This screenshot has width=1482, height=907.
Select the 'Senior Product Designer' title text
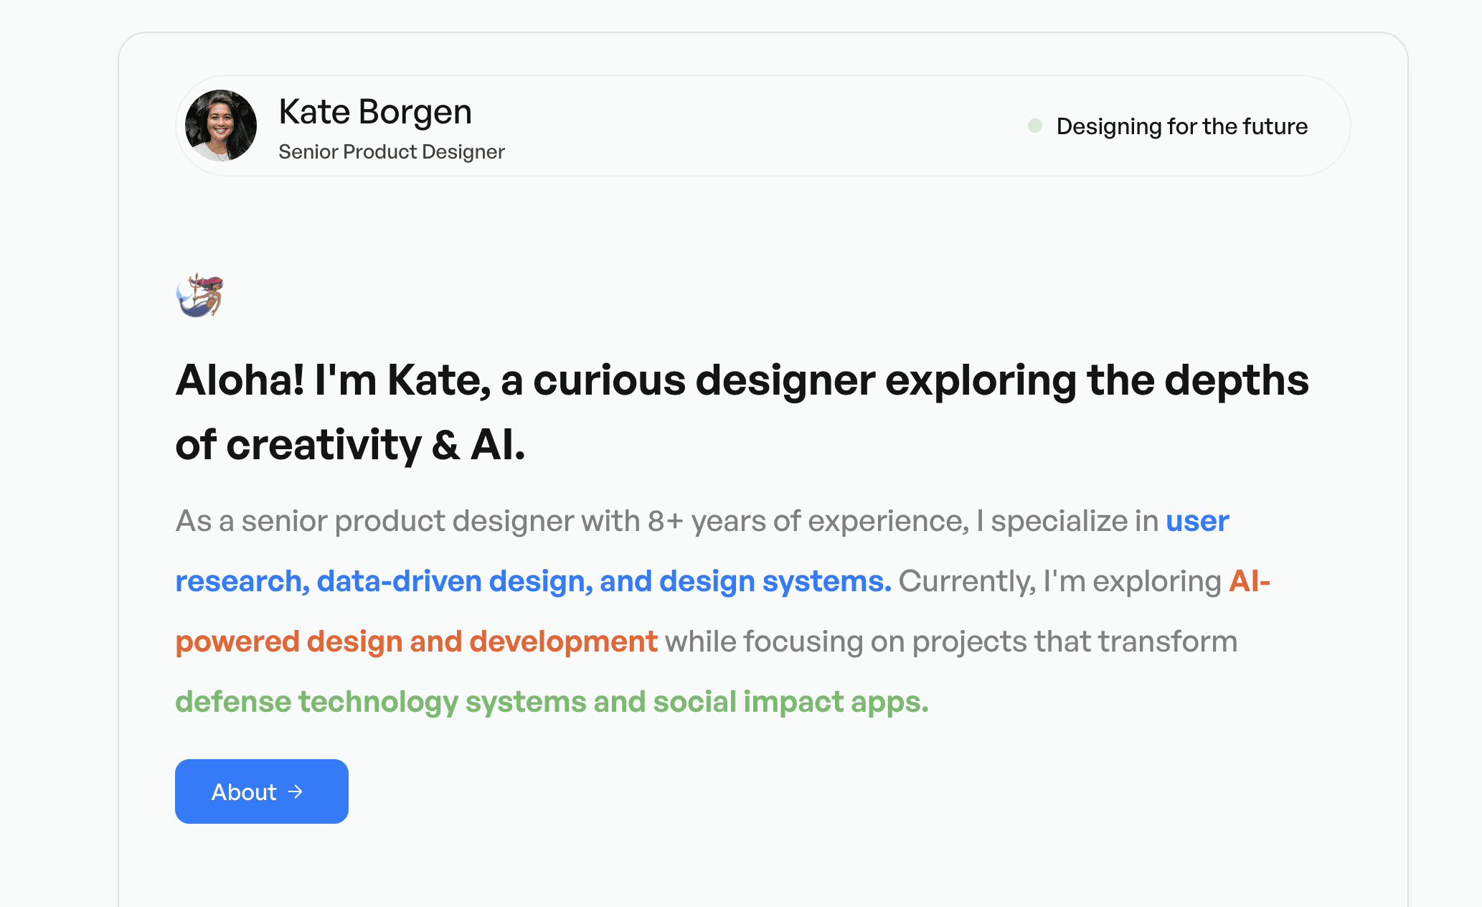pos(391,151)
